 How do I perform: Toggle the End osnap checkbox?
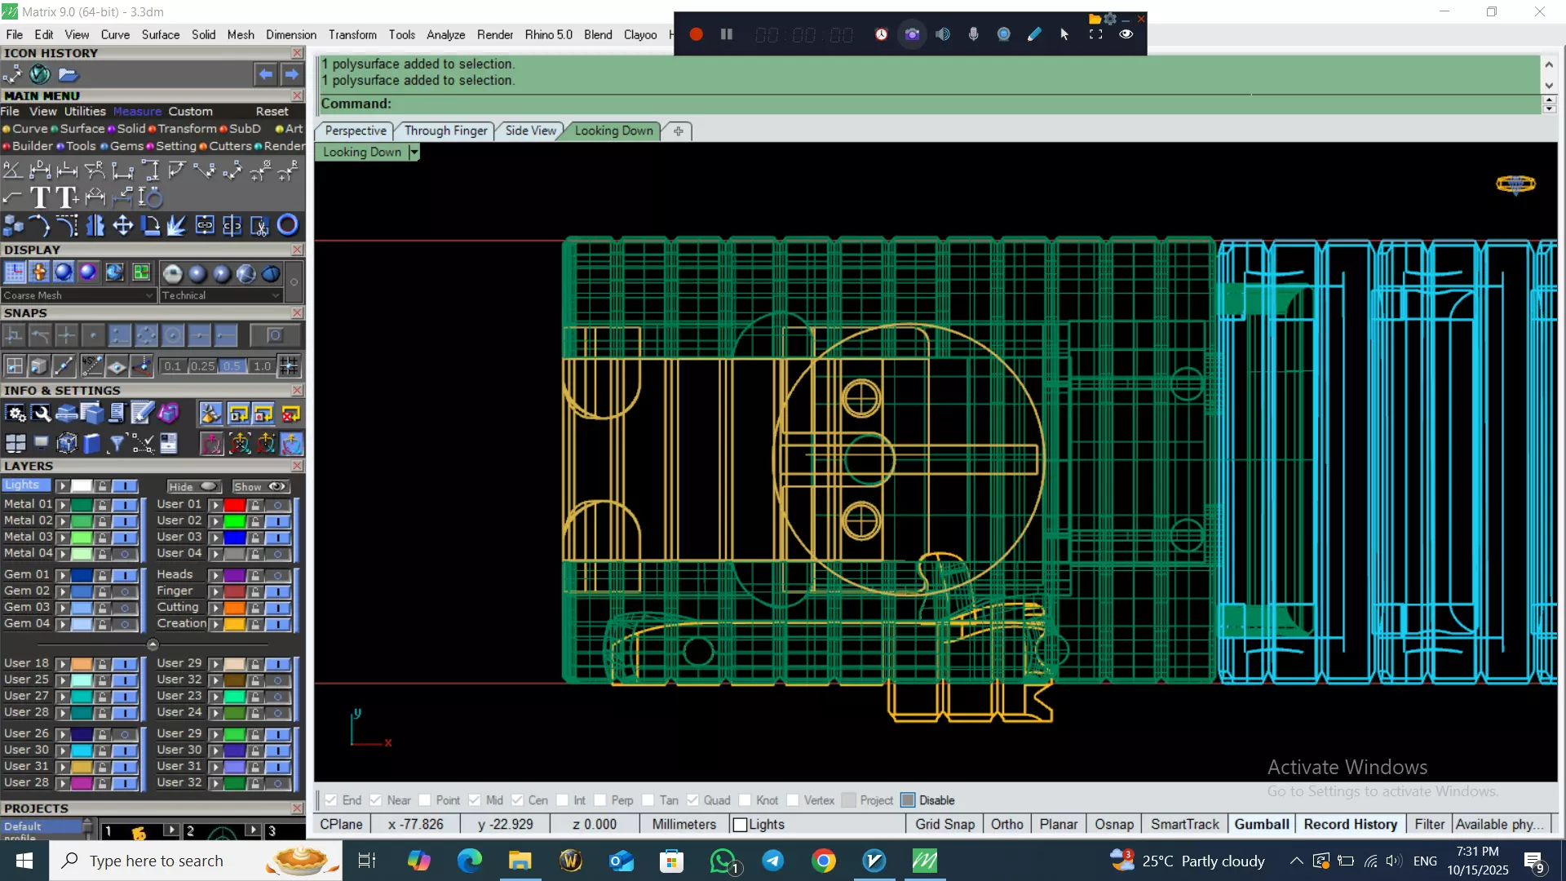coord(331,800)
